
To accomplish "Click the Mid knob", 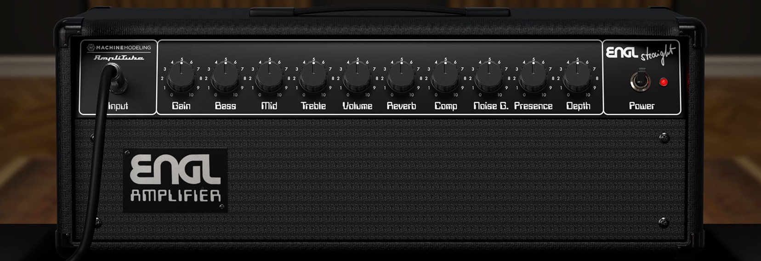I will click(x=269, y=76).
